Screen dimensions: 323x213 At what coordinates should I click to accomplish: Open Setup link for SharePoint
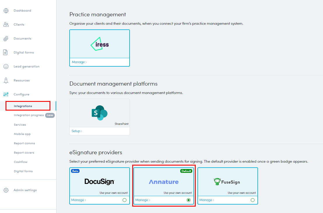click(x=77, y=131)
